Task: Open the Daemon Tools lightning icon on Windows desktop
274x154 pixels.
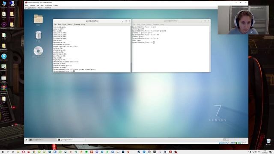Action: click(x=4, y=56)
